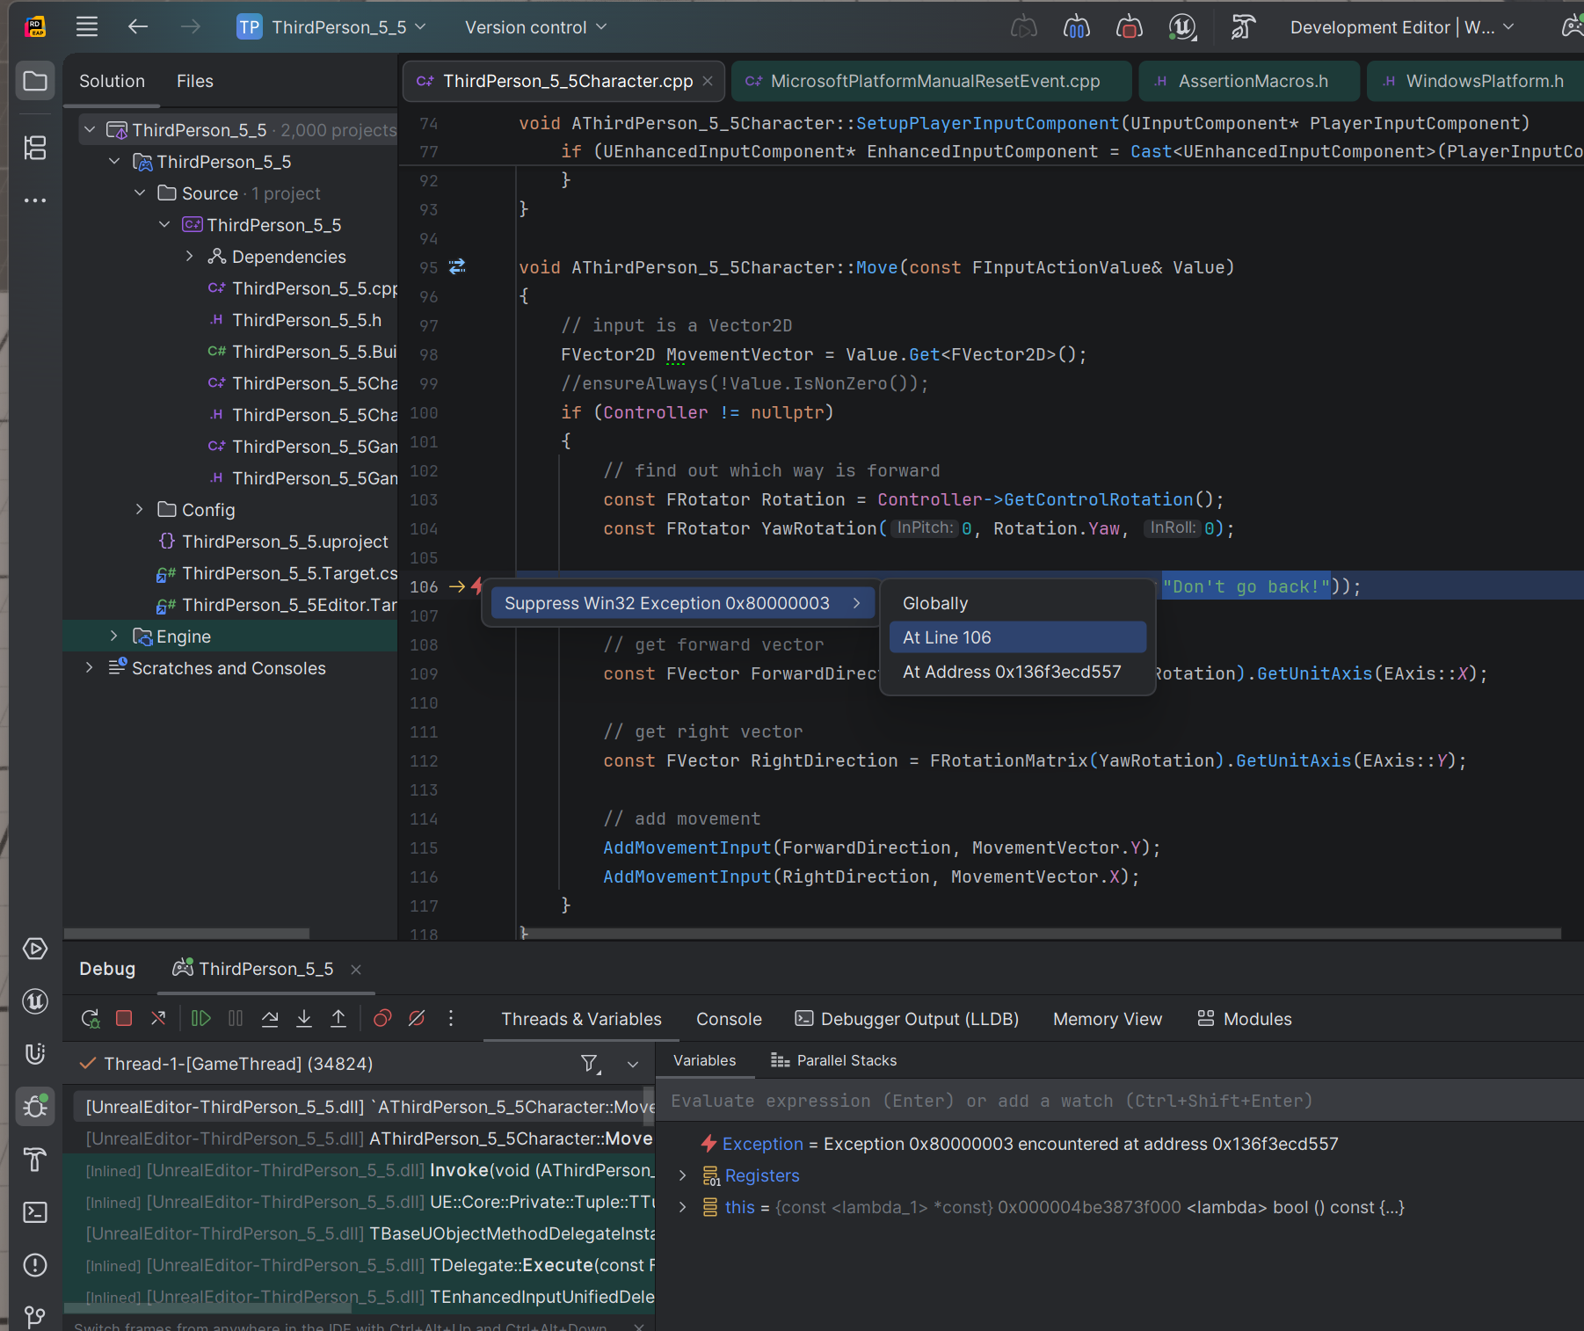The height and width of the screenshot is (1331, 1584).
Task: Switch to the Files tab
Action: point(195,81)
